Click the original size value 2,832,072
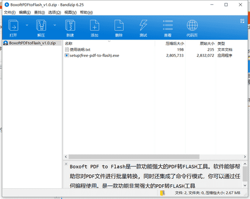250x199 pixels. [205, 55]
